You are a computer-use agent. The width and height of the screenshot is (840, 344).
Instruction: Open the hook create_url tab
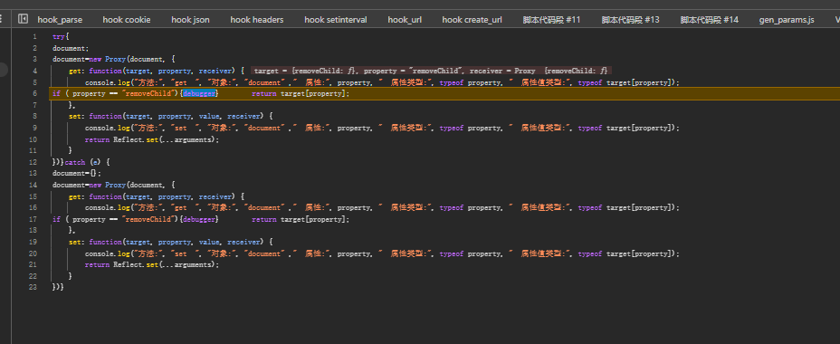472,20
